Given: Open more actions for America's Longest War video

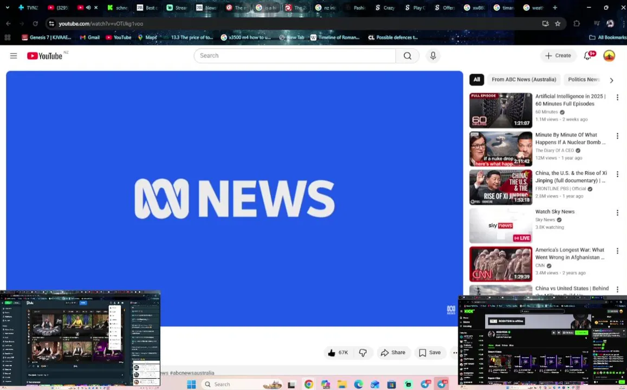Looking at the screenshot, I should [x=617, y=251].
